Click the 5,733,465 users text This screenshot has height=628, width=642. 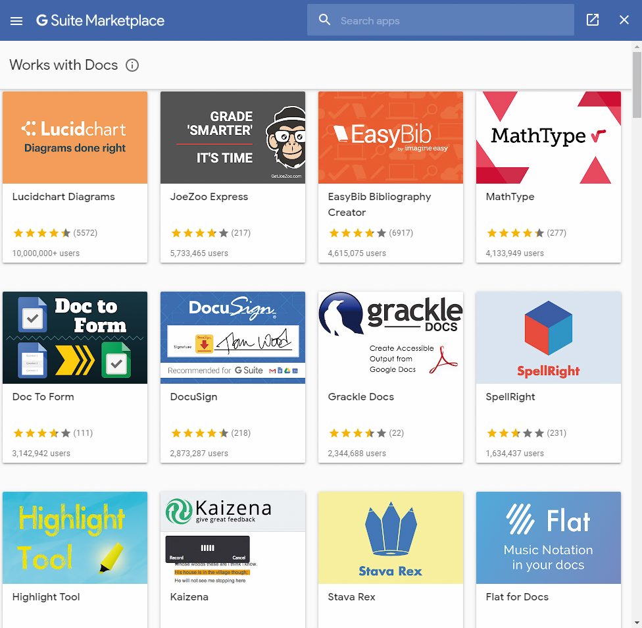click(x=199, y=253)
